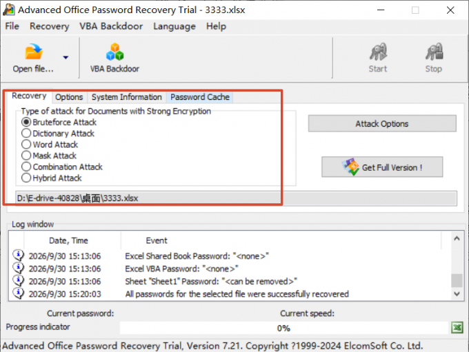
Task: Click info icon of Sheet1 Password row
Action: click(x=18, y=280)
